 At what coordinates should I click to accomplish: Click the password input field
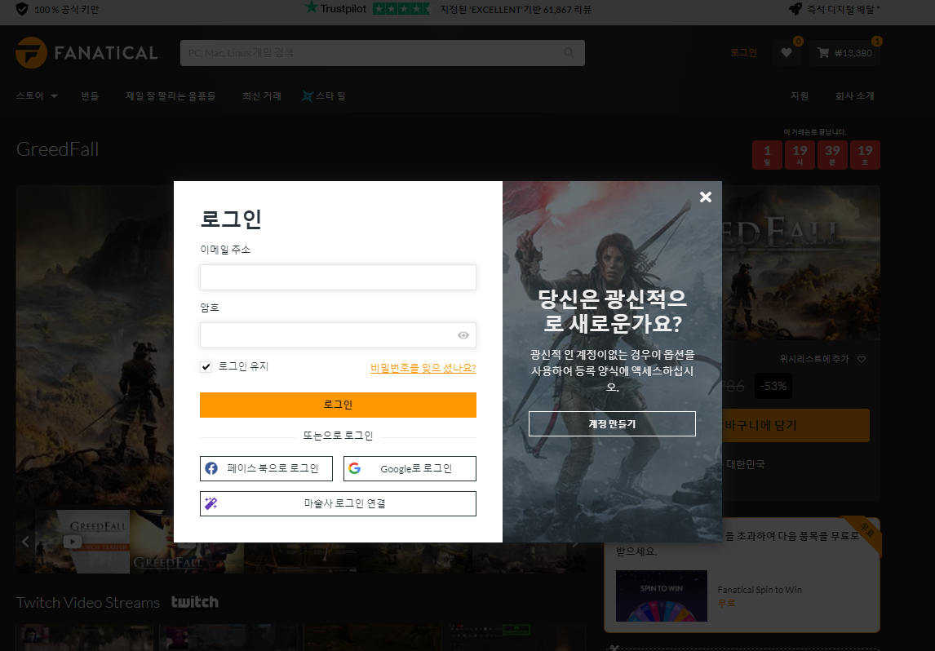click(338, 335)
